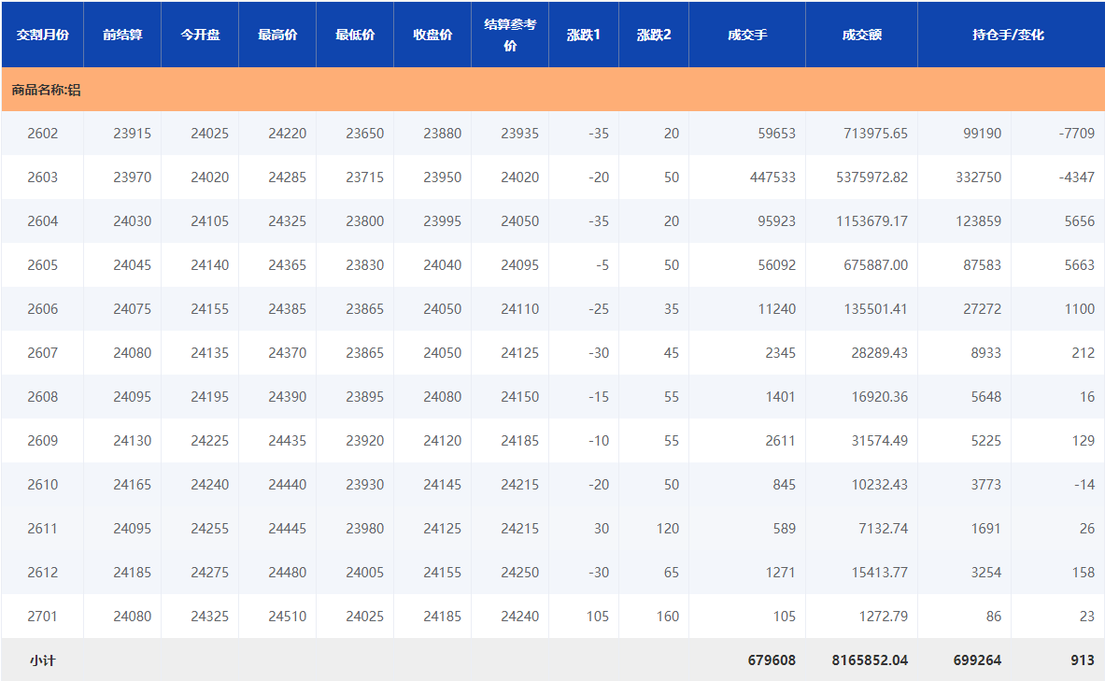Click the 商品名称:铝 group row
1105x681 pixels.
(47, 91)
